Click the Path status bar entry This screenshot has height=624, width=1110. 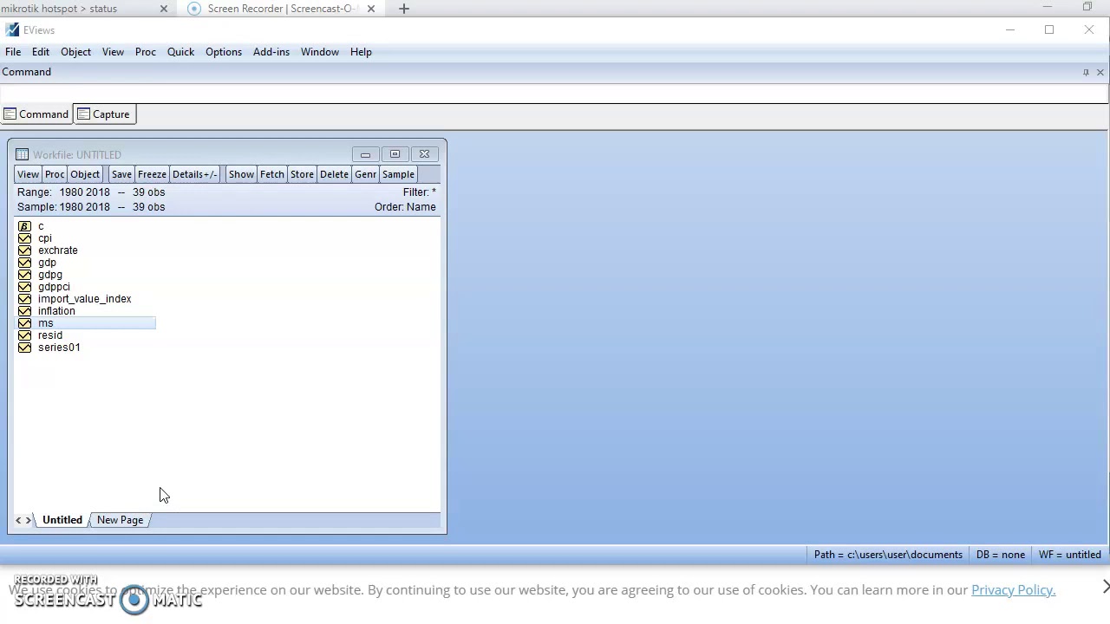pyautogui.click(x=888, y=555)
